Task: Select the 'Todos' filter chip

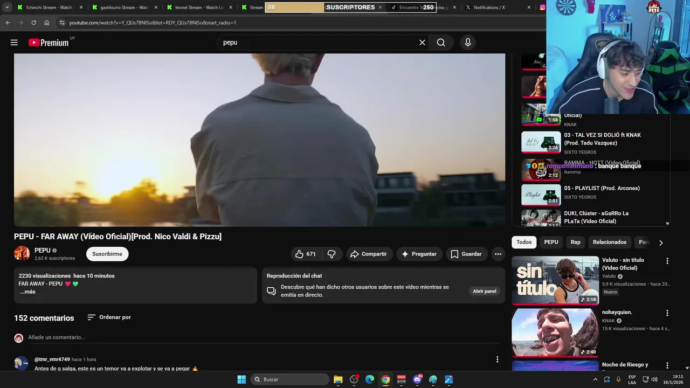Action: 524,242
